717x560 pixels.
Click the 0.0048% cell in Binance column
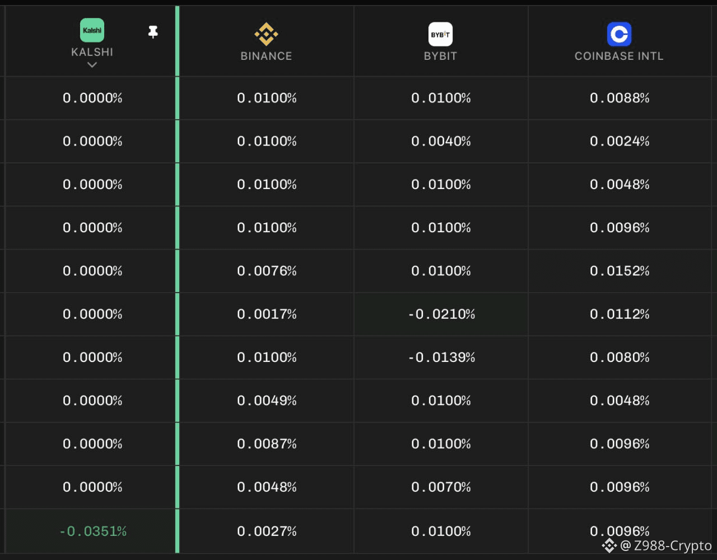[x=267, y=487]
